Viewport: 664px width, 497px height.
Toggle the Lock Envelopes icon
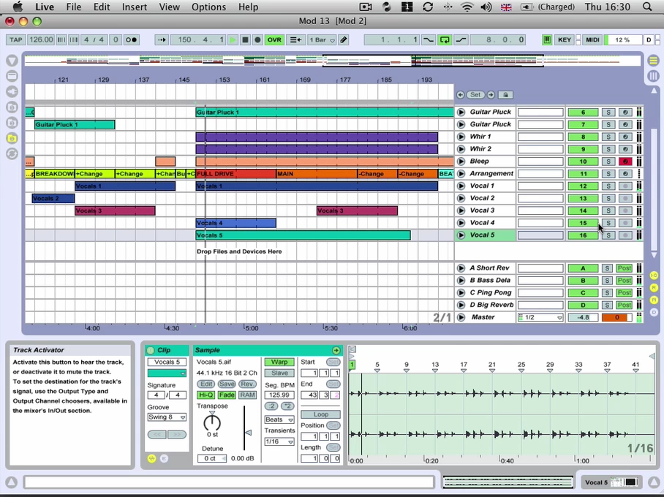[x=505, y=95]
